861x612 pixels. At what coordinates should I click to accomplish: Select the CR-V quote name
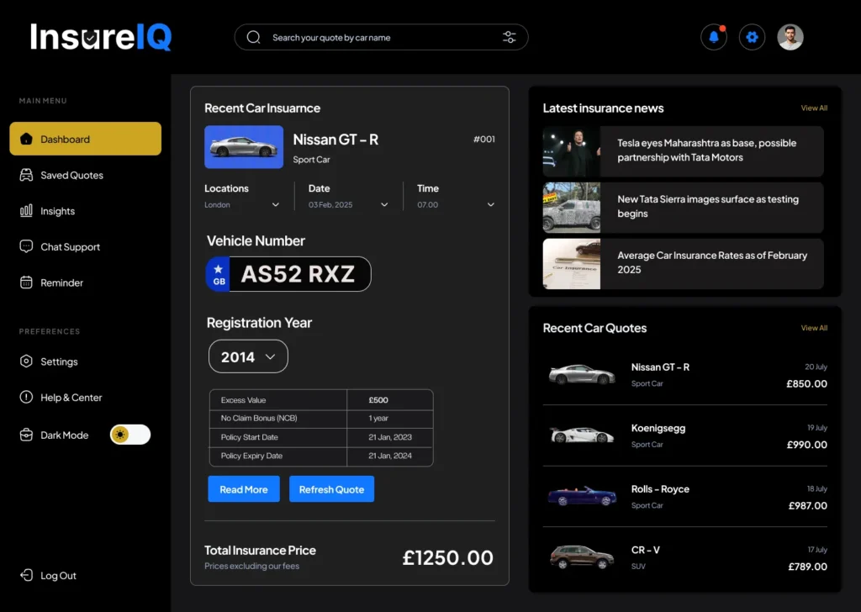645,550
